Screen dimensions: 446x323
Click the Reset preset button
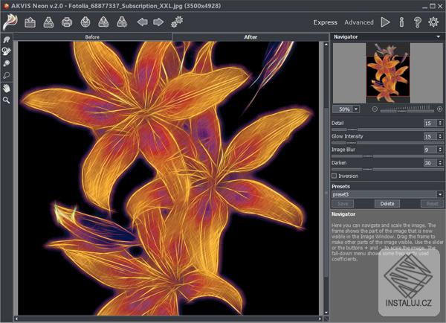tap(432, 204)
